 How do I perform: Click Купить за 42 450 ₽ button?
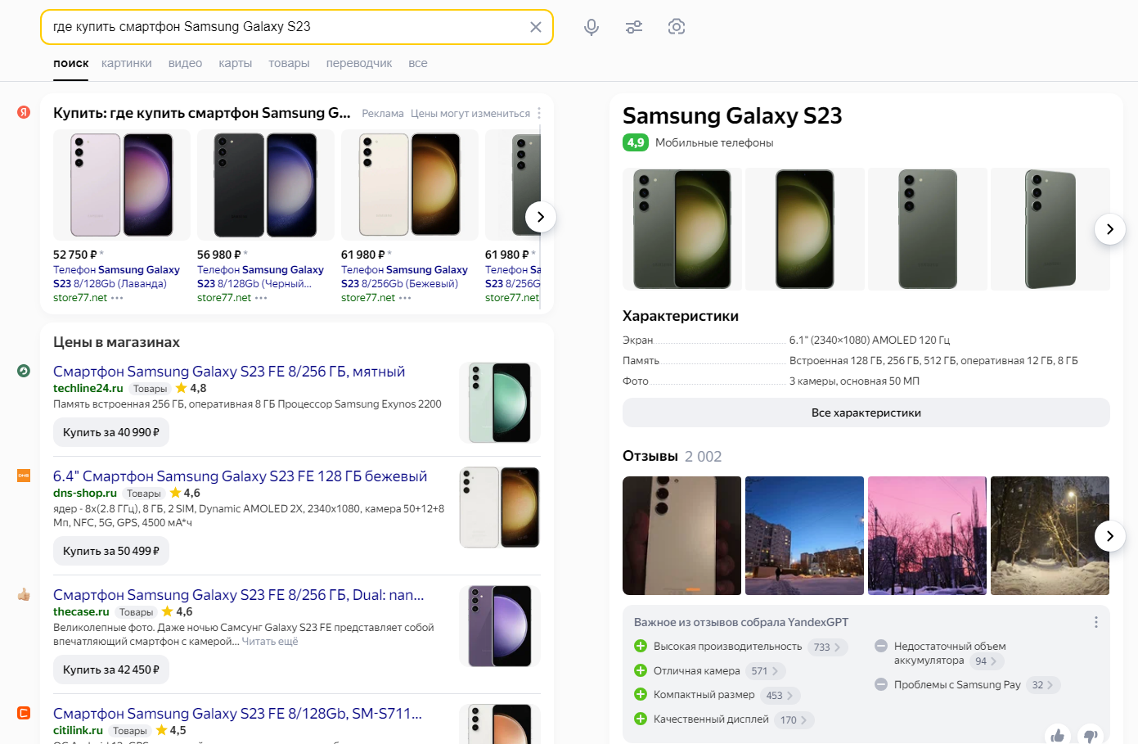[x=111, y=670]
